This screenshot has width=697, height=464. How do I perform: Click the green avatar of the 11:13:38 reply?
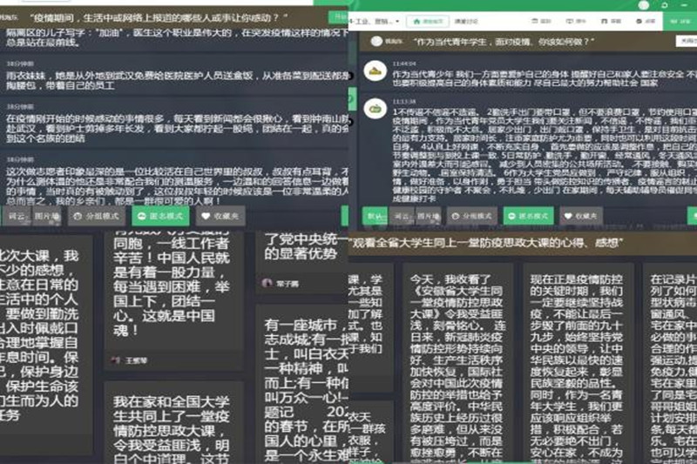click(x=376, y=109)
